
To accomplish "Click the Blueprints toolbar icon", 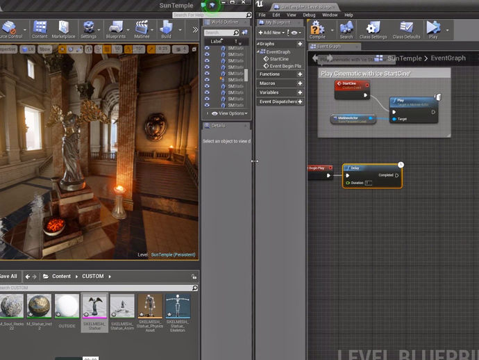I will coord(115,30).
